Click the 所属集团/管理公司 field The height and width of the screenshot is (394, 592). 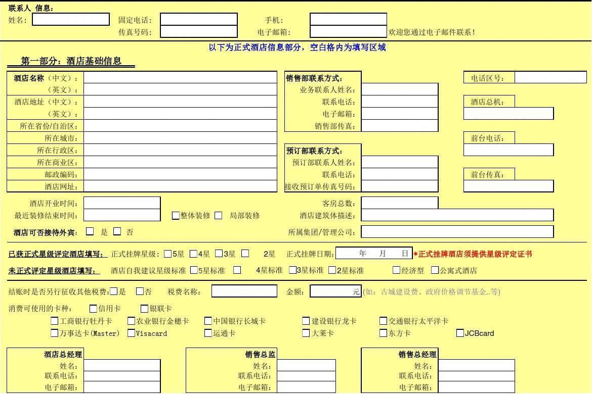pyautogui.click(x=457, y=231)
